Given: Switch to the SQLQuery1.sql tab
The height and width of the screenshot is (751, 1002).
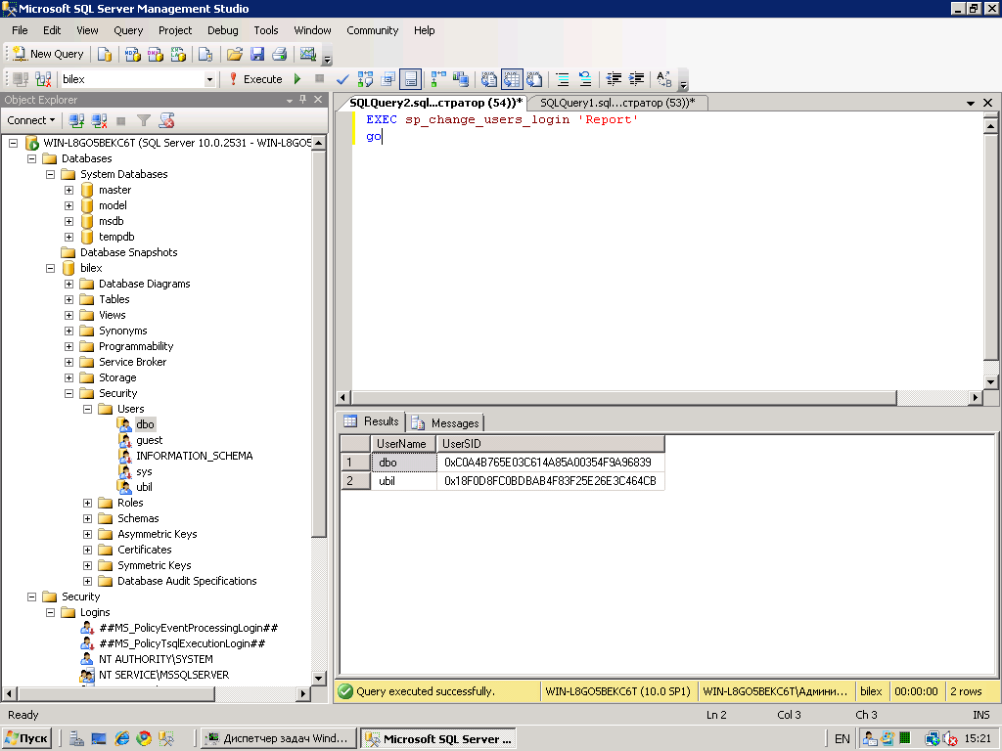Looking at the screenshot, I should 617,103.
